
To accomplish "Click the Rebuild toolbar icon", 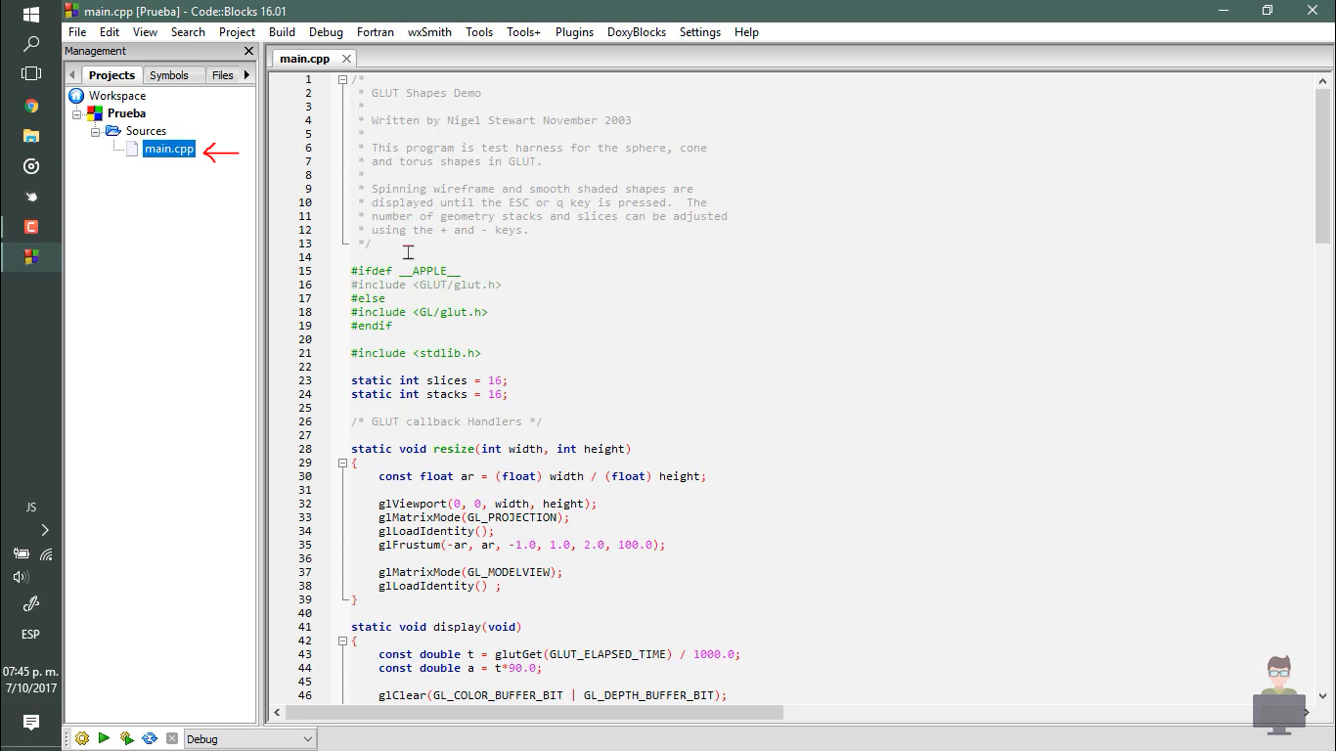I will pos(148,738).
